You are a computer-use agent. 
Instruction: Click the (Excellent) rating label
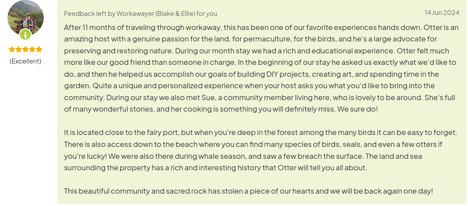[x=25, y=61]
